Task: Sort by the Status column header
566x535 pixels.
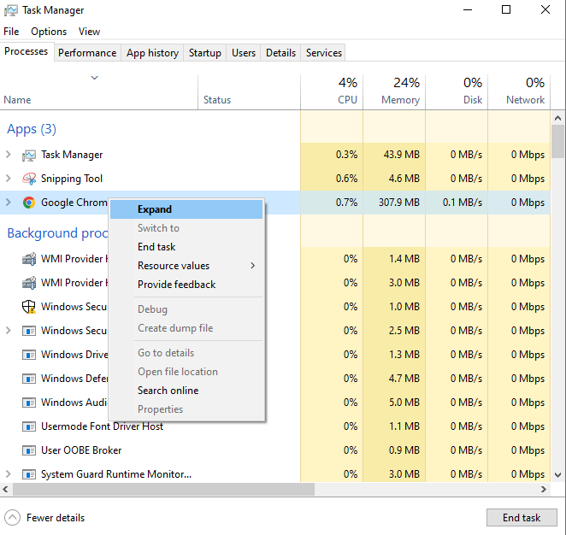Action: [249, 92]
